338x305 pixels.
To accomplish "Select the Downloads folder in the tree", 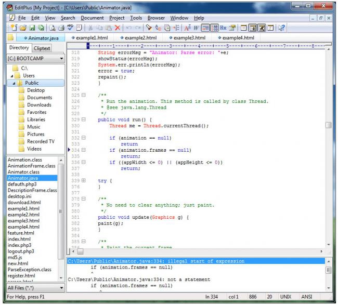I will (x=39, y=105).
